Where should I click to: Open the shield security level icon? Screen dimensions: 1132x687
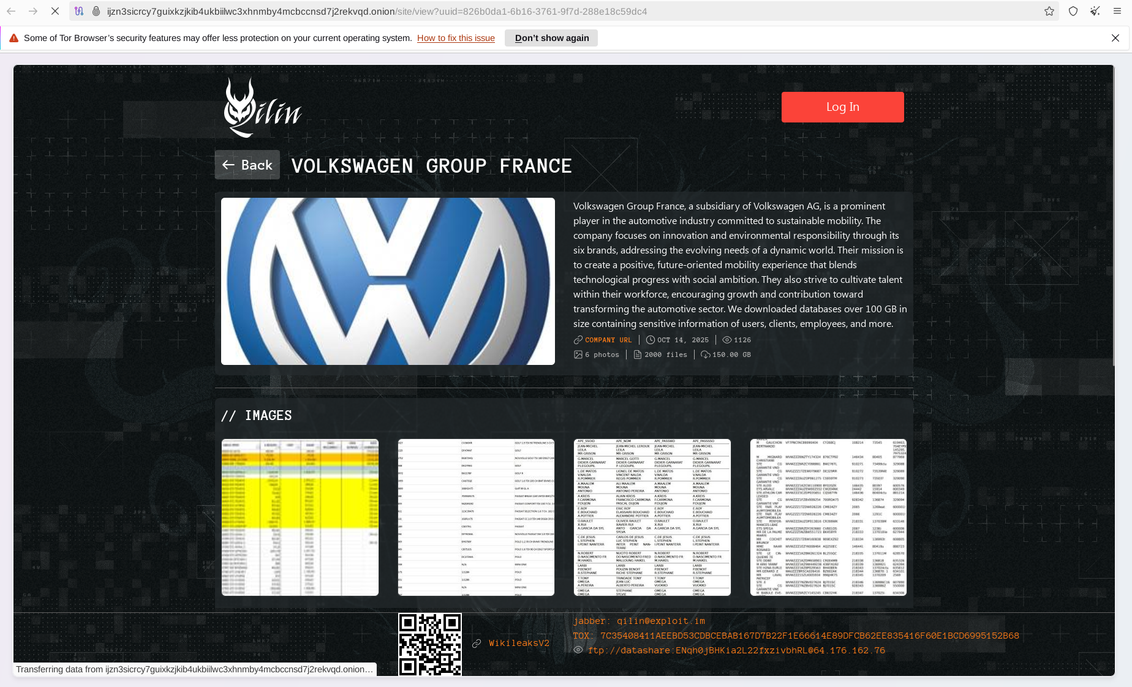point(1073,11)
